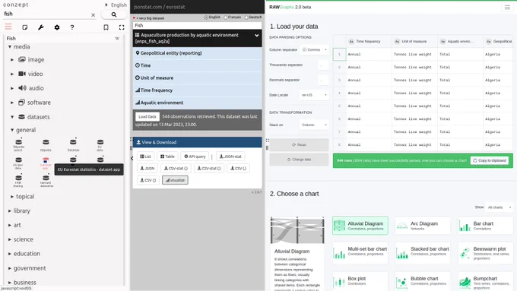
Task: Collapse the datasets category
Action: point(12,117)
